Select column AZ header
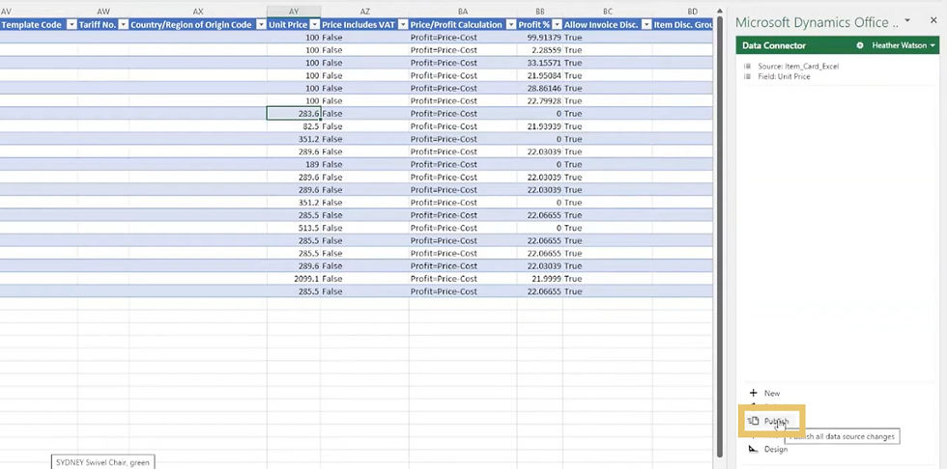Screen dimensions: 947x469 (x=365, y=12)
